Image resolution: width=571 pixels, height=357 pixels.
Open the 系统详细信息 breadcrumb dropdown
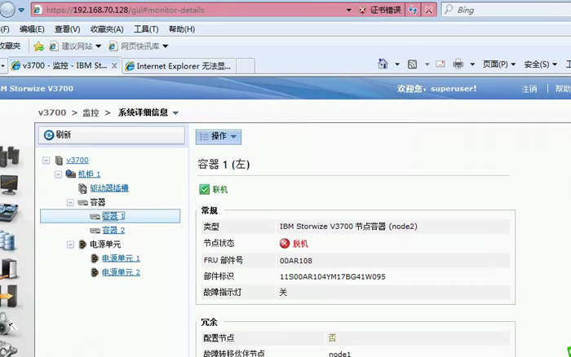[175, 113]
